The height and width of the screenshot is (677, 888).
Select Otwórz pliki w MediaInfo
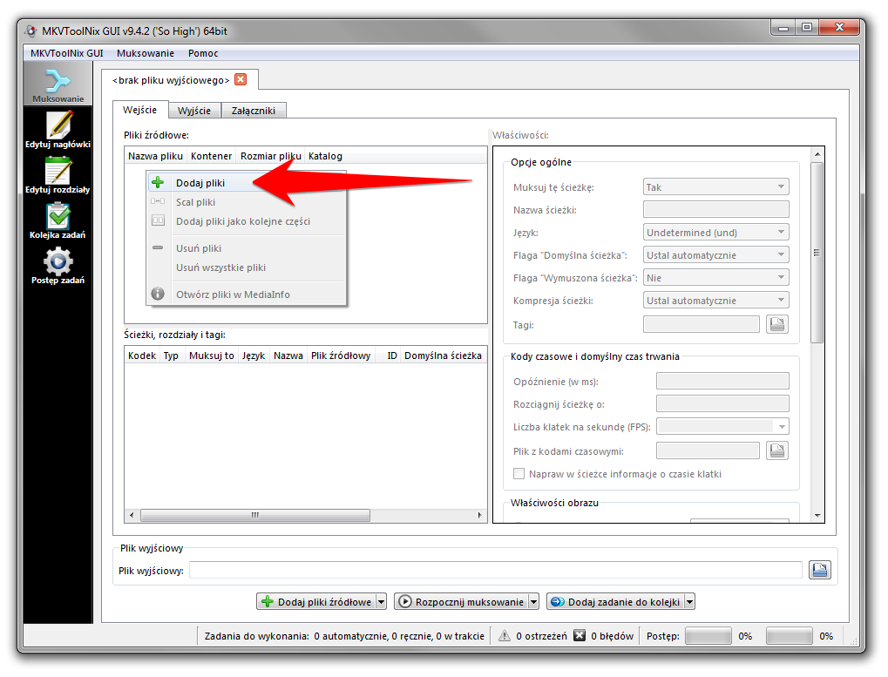pos(247,294)
